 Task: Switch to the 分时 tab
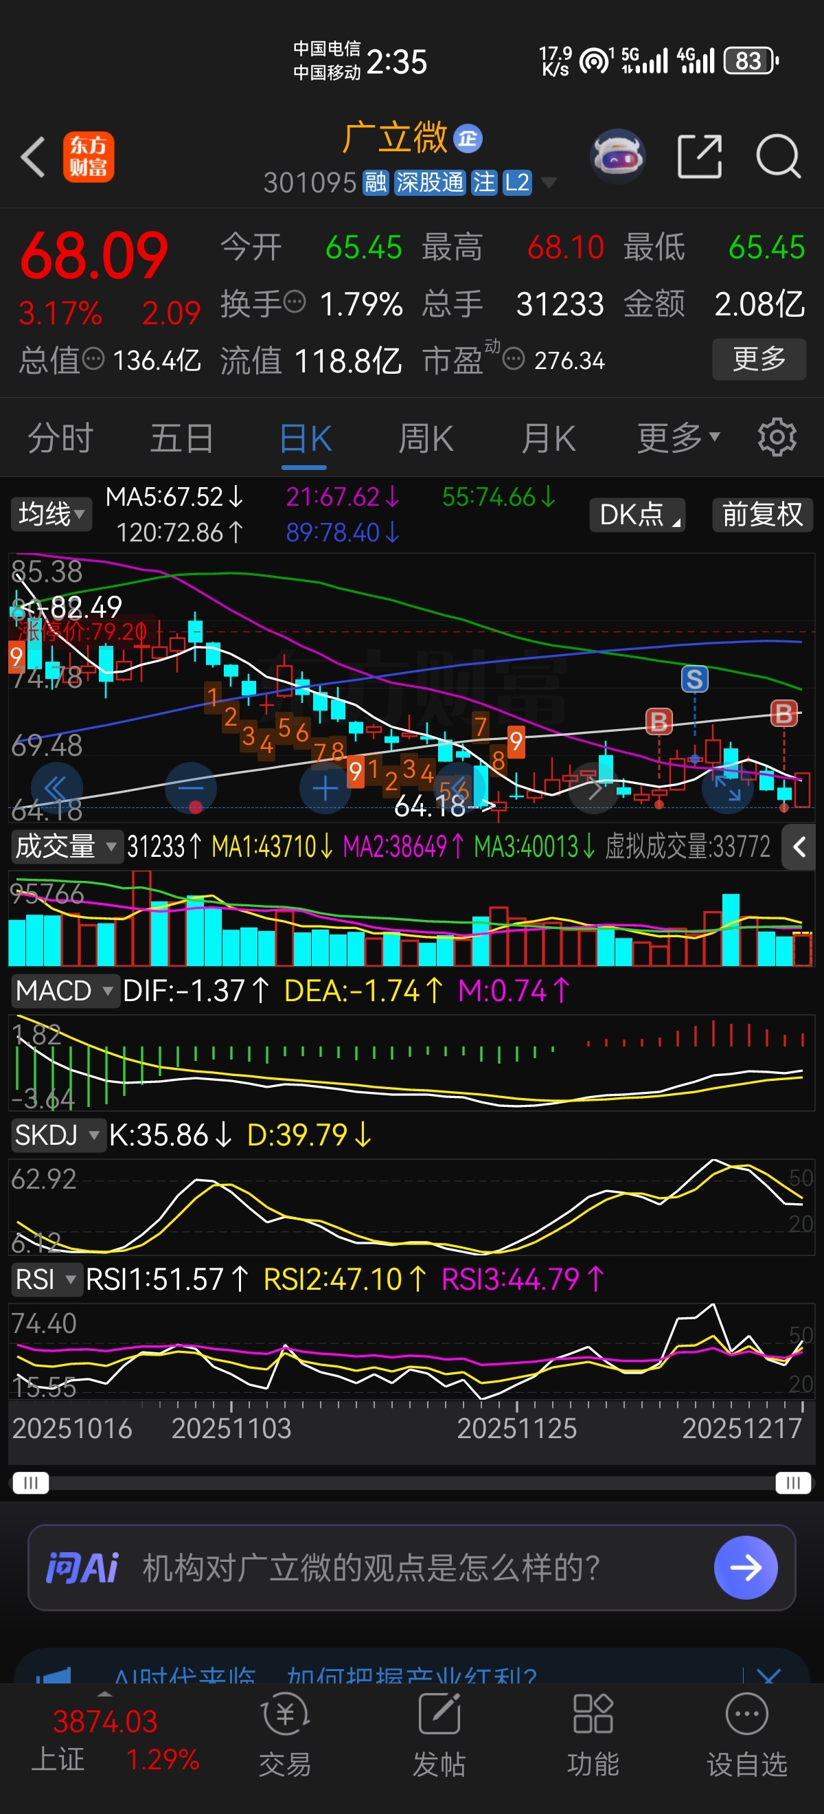pyautogui.click(x=60, y=438)
